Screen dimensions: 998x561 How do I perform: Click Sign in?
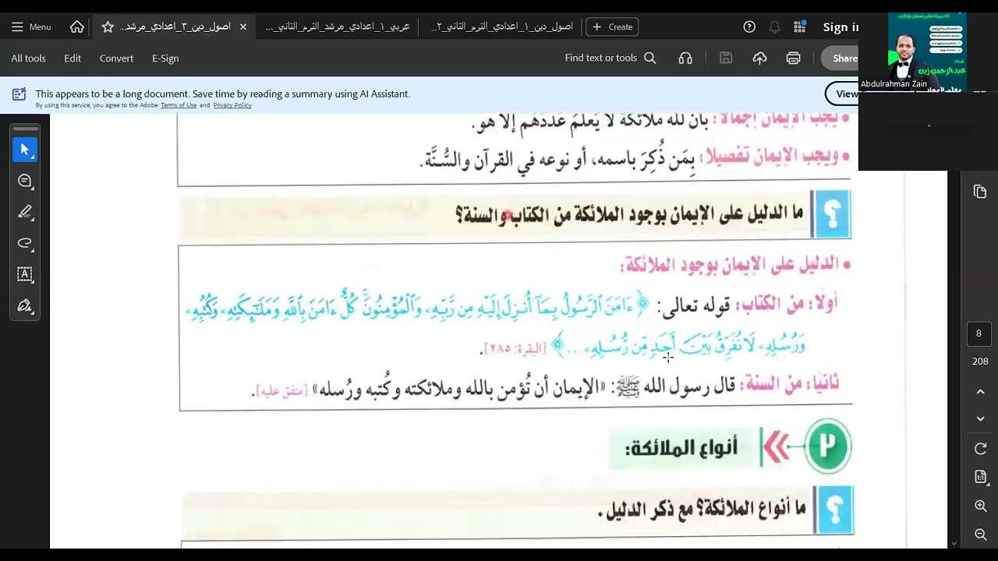[841, 27]
